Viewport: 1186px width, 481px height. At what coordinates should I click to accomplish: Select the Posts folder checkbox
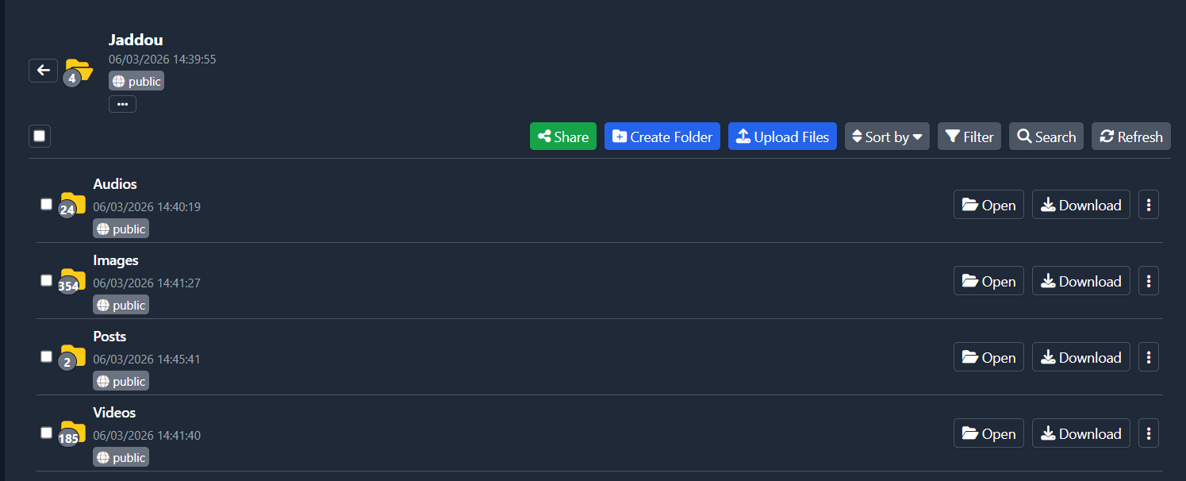pyautogui.click(x=47, y=356)
